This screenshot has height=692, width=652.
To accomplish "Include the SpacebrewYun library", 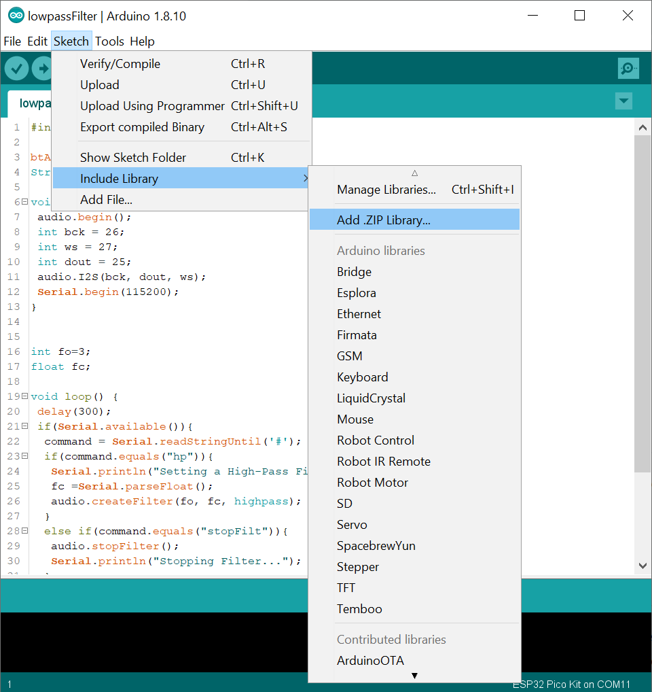I will (x=414, y=546).
